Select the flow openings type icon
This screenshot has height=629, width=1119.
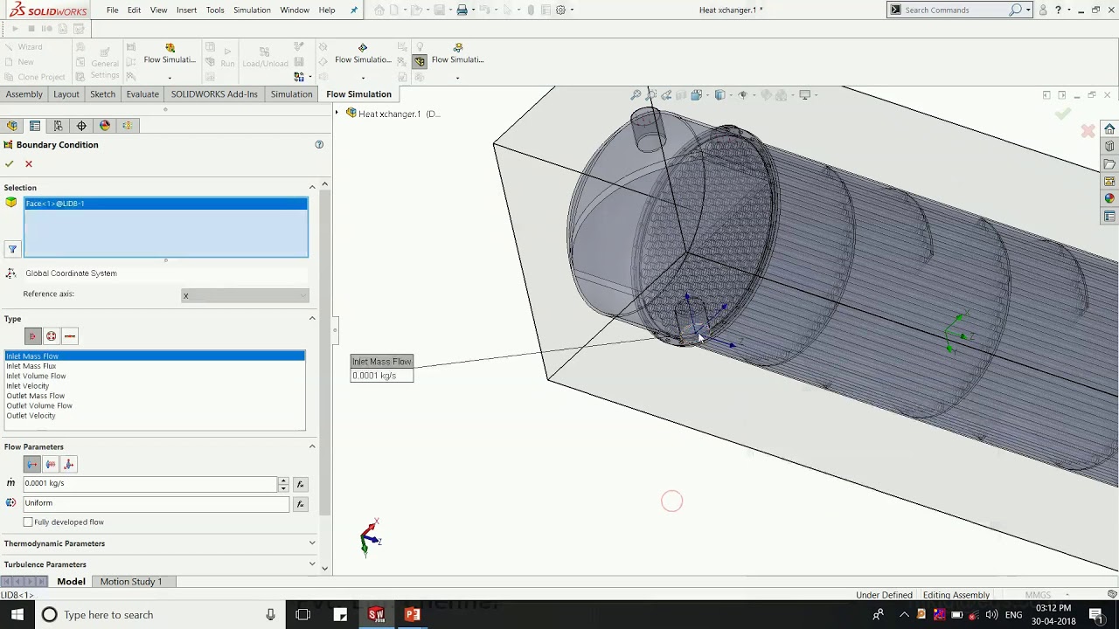(32, 336)
